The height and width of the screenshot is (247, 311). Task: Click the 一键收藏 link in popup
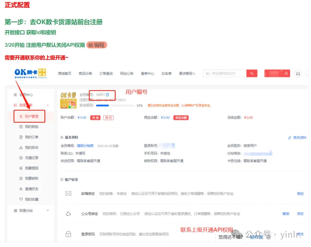click(x=255, y=237)
